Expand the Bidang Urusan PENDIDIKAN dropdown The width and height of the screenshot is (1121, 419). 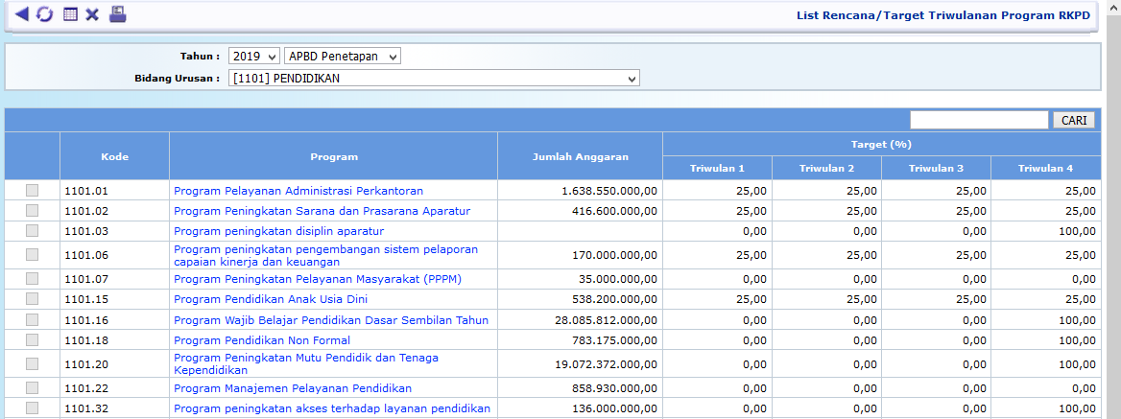click(x=434, y=78)
